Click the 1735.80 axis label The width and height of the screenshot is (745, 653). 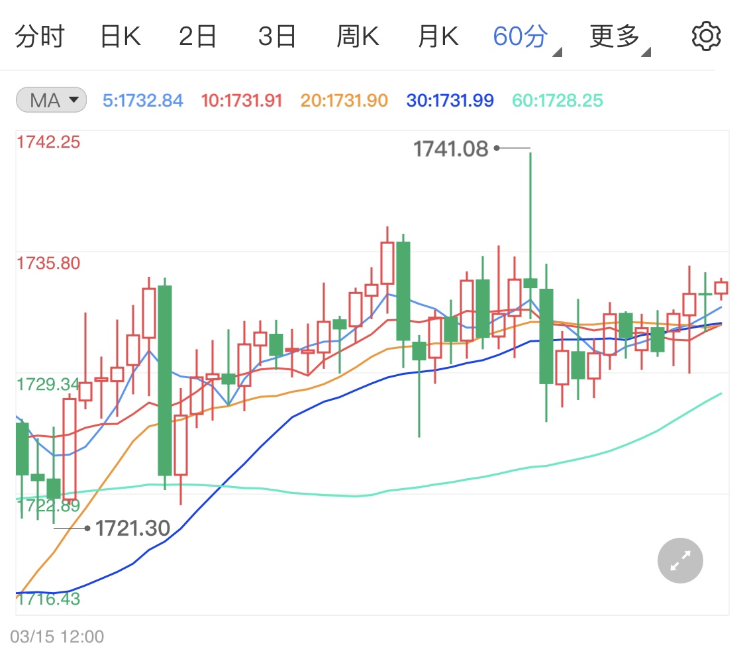48,263
